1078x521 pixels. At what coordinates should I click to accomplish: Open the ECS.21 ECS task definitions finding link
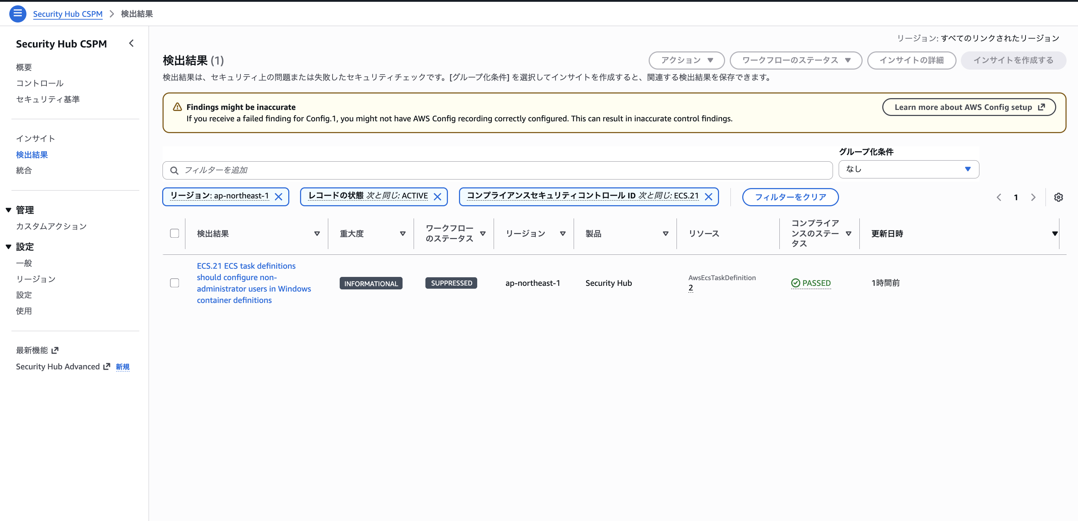254,283
